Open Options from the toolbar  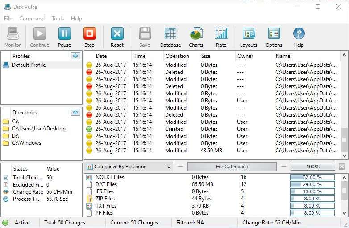coord(274,34)
